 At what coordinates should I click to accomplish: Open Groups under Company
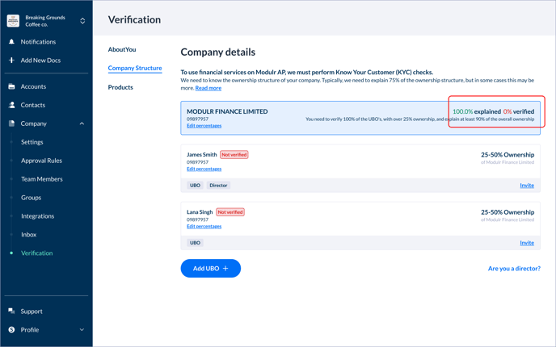pos(32,197)
